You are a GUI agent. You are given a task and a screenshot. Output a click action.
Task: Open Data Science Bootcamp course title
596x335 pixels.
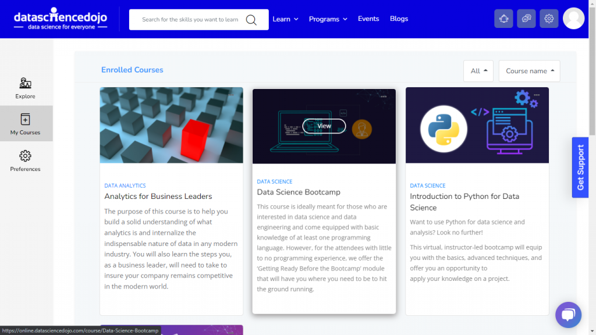[x=299, y=192]
